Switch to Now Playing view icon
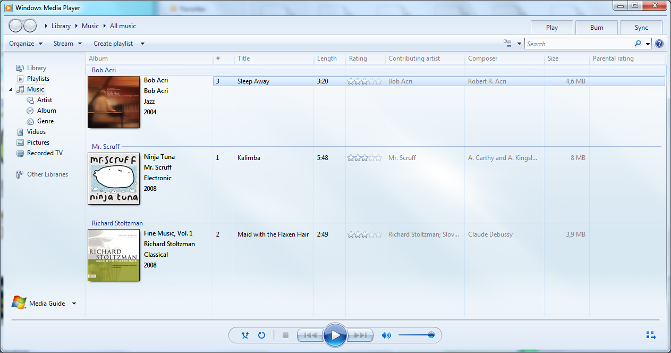 (651, 335)
